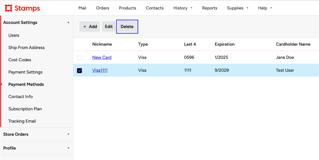Open the Visa1111 link
The width and height of the screenshot is (319, 160).
coord(100,70)
